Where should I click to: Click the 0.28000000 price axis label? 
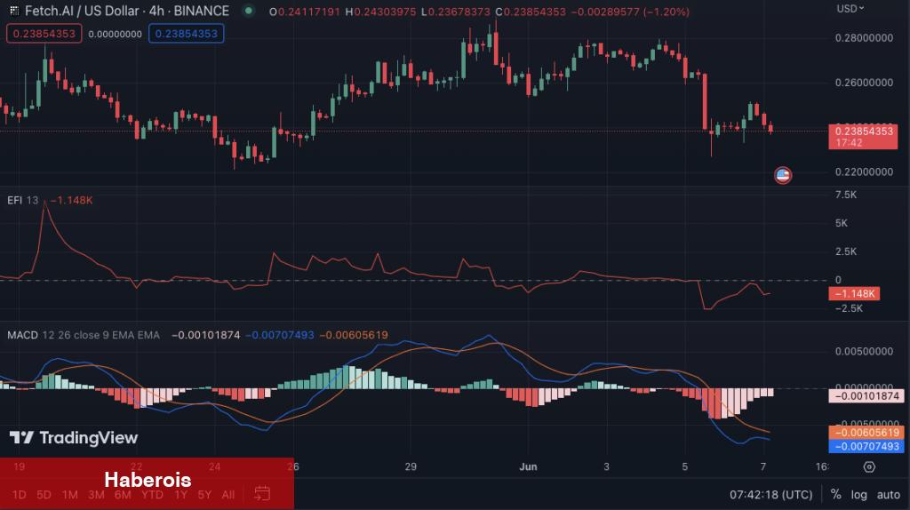[x=864, y=38]
